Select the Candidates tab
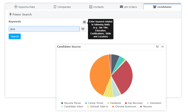This screenshot has height=112, width=188. pos(162,7)
